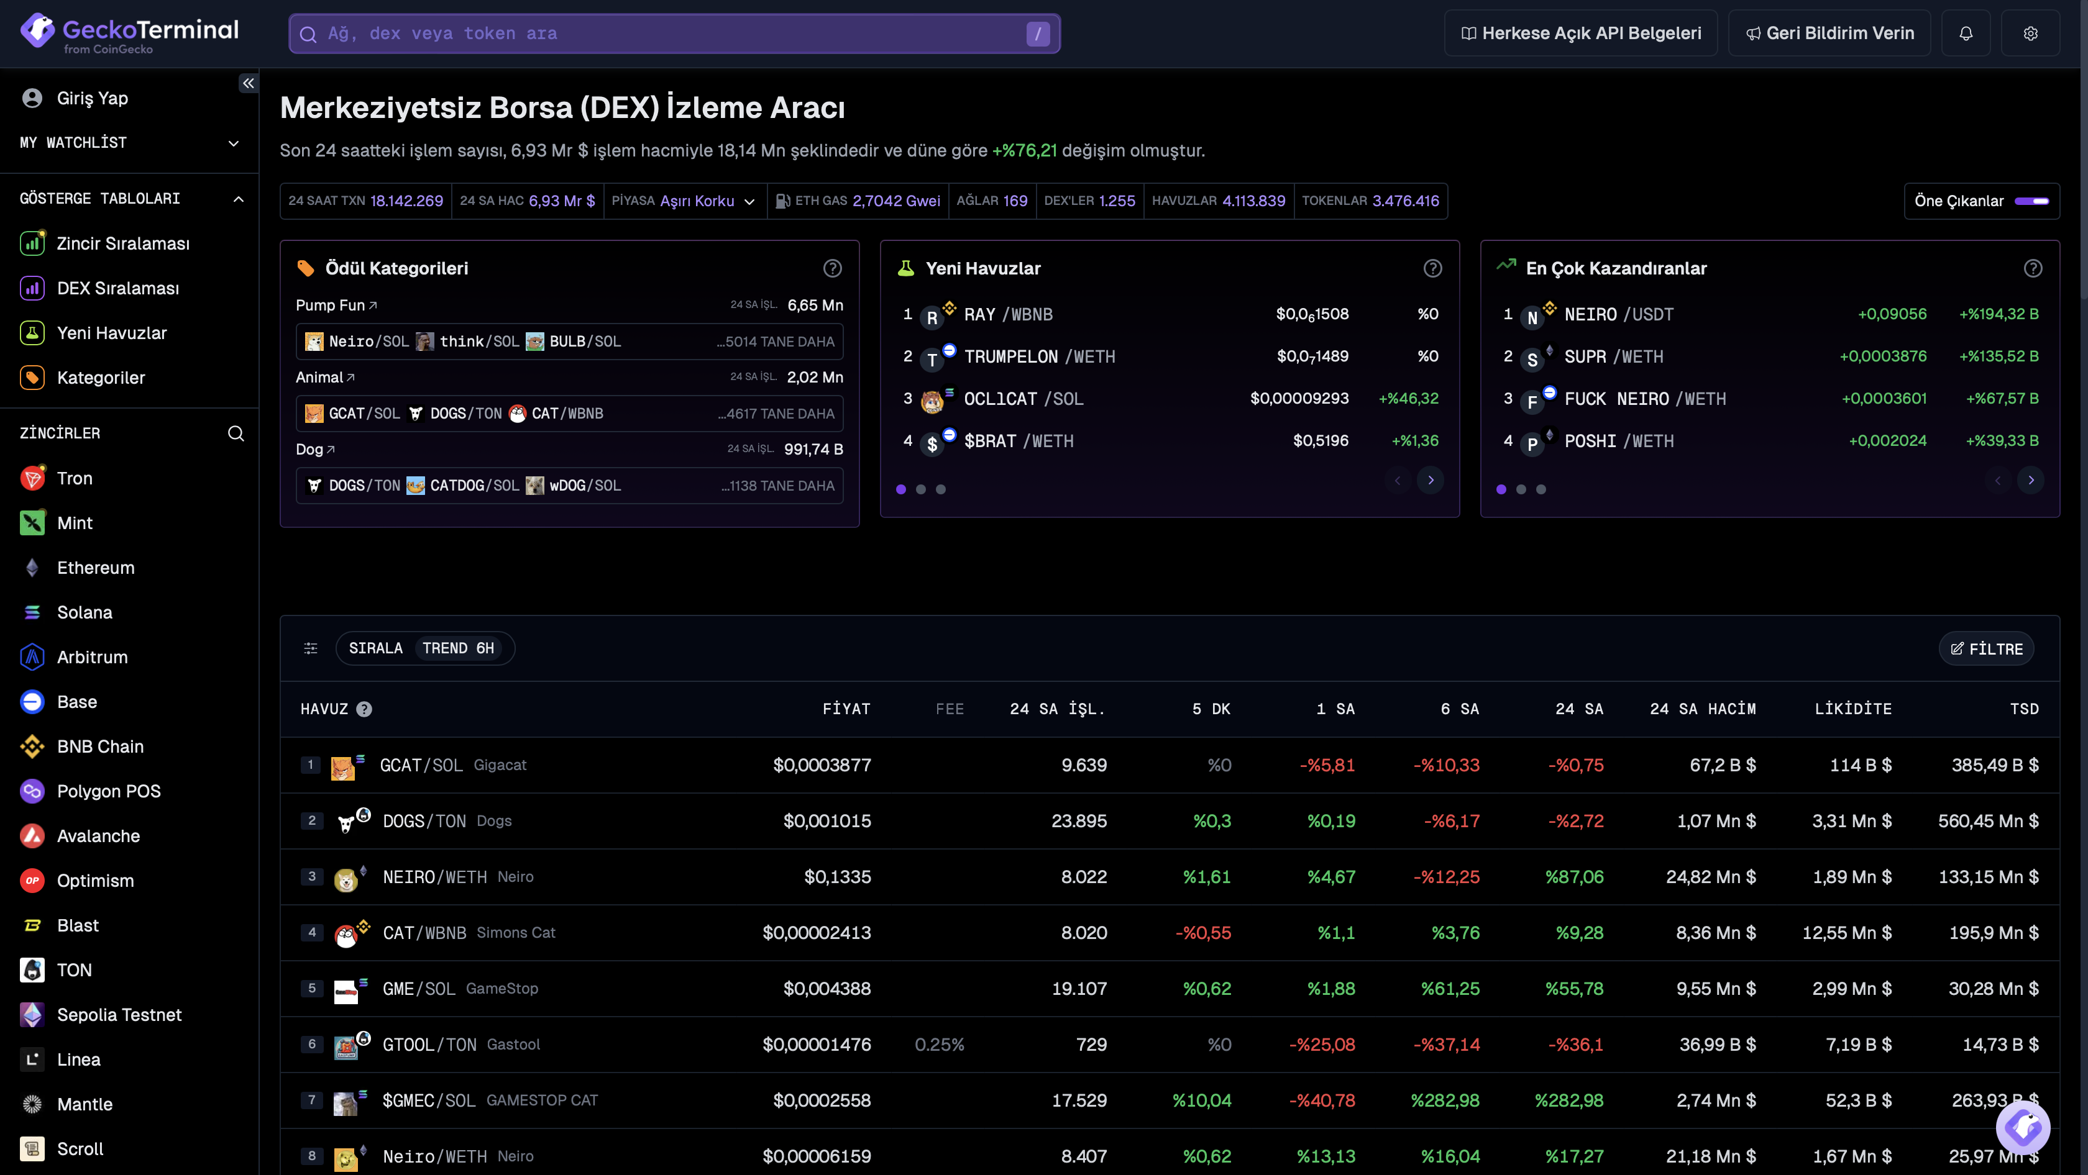Image resolution: width=2088 pixels, height=1175 pixels.
Task: Click the Ödül Kategorileri help icon
Action: [831, 268]
